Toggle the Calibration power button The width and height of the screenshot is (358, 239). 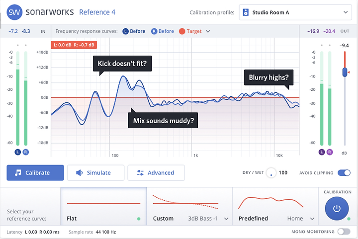[337, 208]
